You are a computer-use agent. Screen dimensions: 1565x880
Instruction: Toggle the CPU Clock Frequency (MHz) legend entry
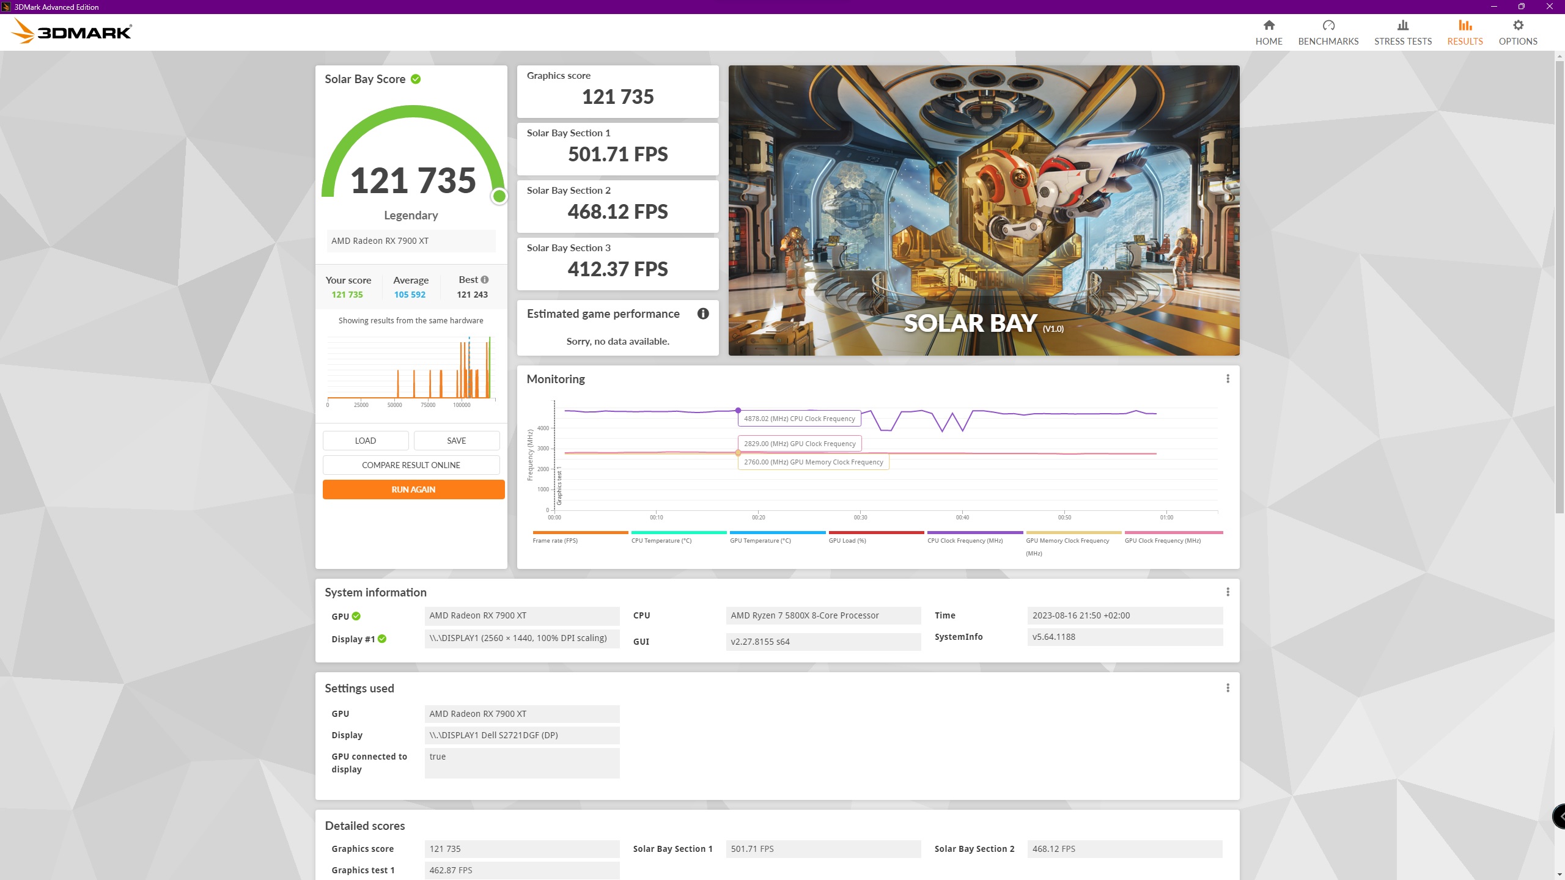(965, 540)
